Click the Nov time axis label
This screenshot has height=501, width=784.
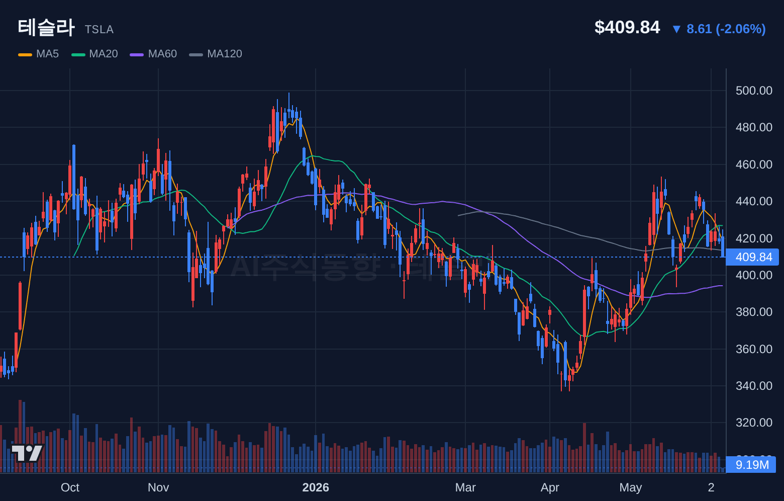tap(158, 487)
